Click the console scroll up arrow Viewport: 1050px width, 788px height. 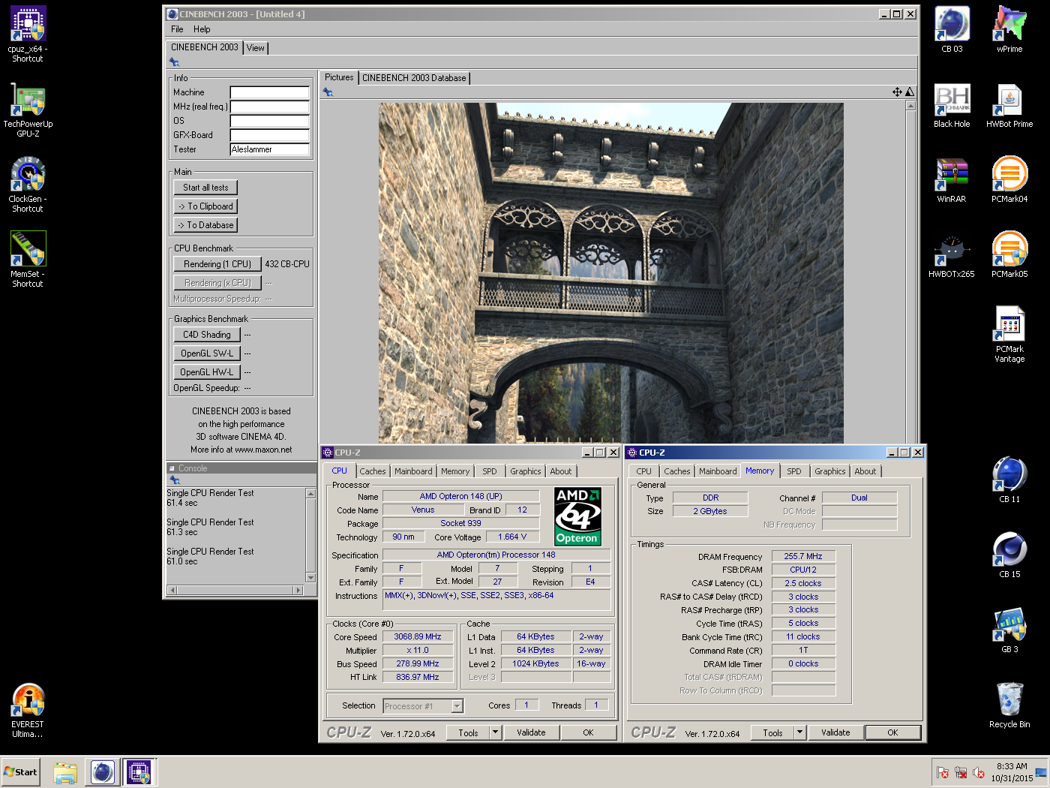(311, 493)
